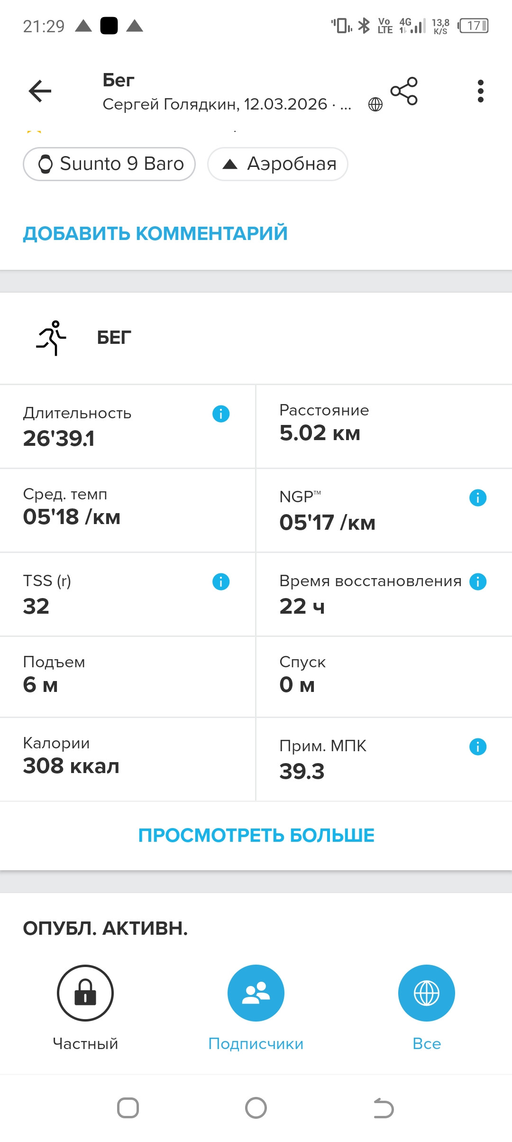Image resolution: width=512 pixels, height=1142 pixels.
Task: Select the Расстояние 5.02 км cell
Action: click(384, 426)
